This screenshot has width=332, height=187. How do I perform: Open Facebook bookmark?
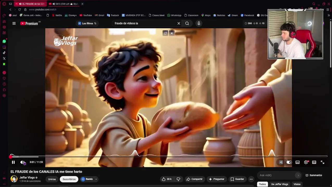point(247,15)
